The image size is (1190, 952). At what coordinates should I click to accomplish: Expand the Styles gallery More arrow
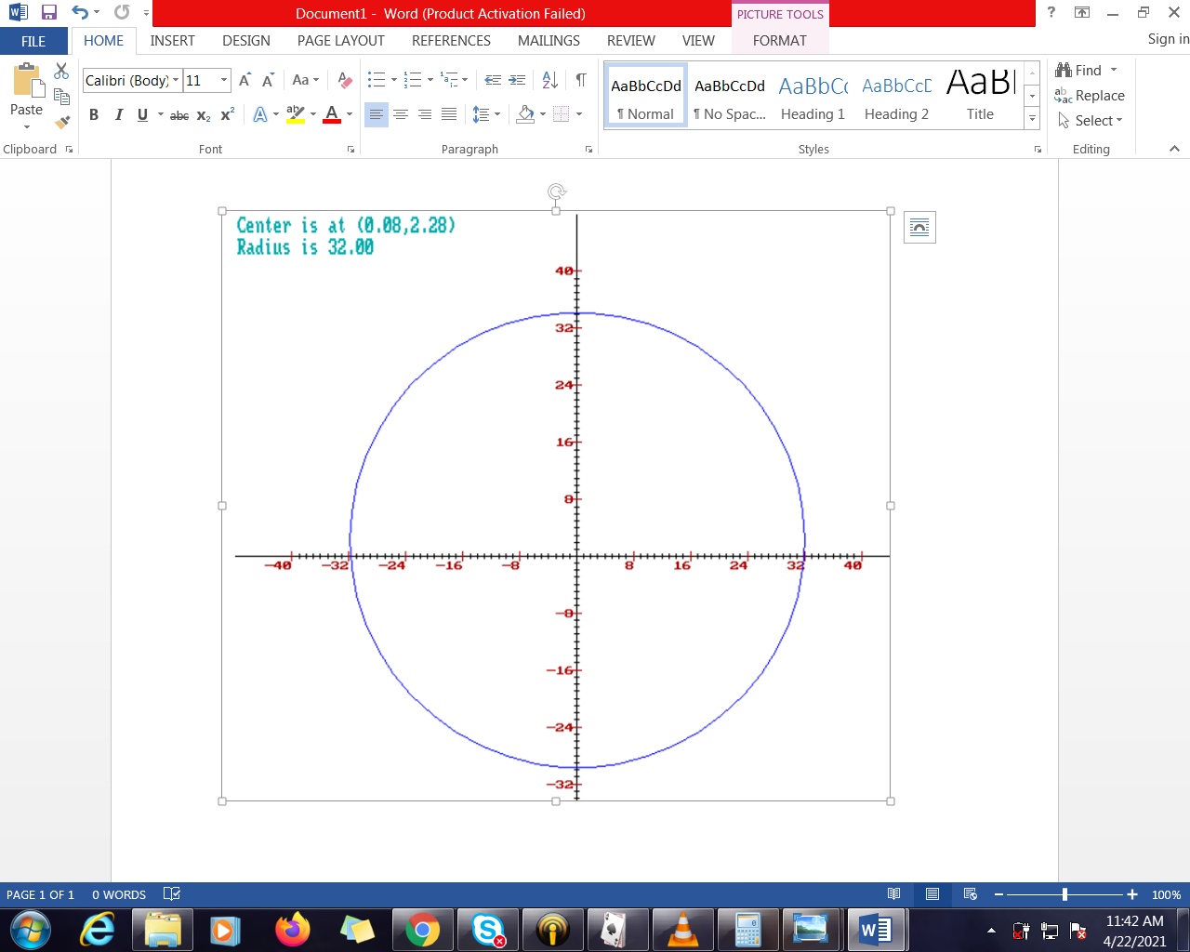point(1032,119)
